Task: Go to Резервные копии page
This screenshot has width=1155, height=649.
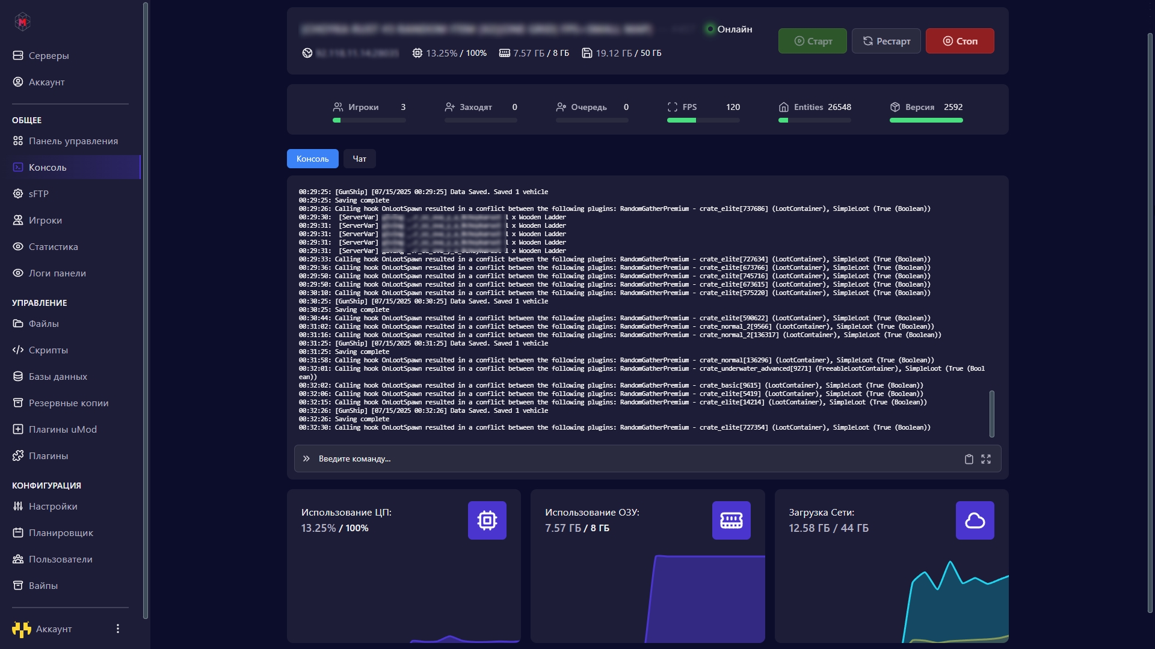Action: point(69,403)
